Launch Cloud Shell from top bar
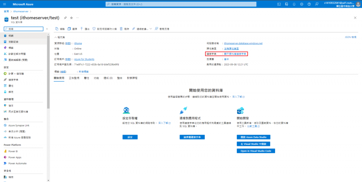Screen dimensions: 362x182 click(279, 4)
